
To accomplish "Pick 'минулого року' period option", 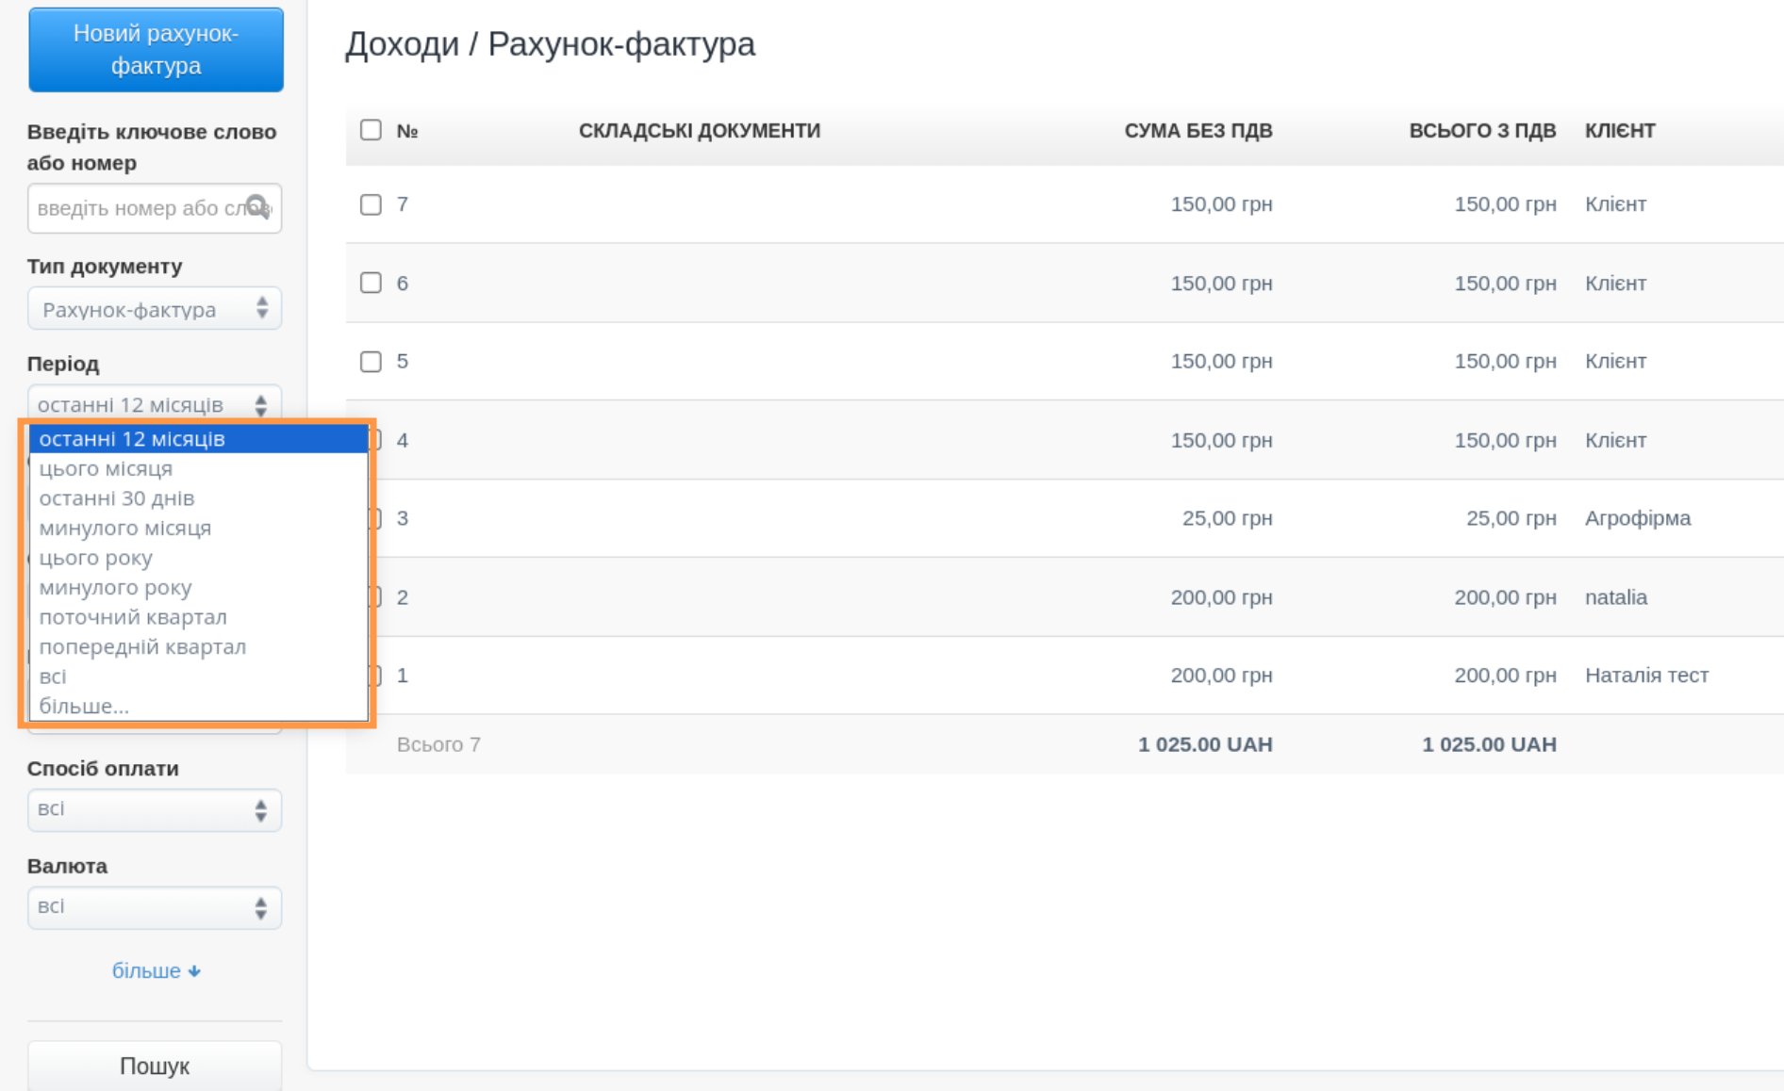I will pos(115,588).
